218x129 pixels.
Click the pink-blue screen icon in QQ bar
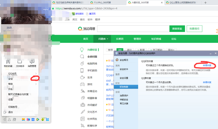(x=28, y=120)
